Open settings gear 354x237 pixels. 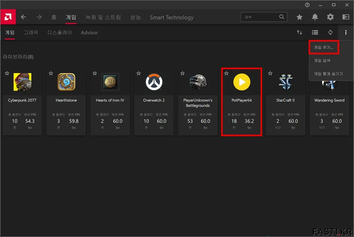[330, 17]
